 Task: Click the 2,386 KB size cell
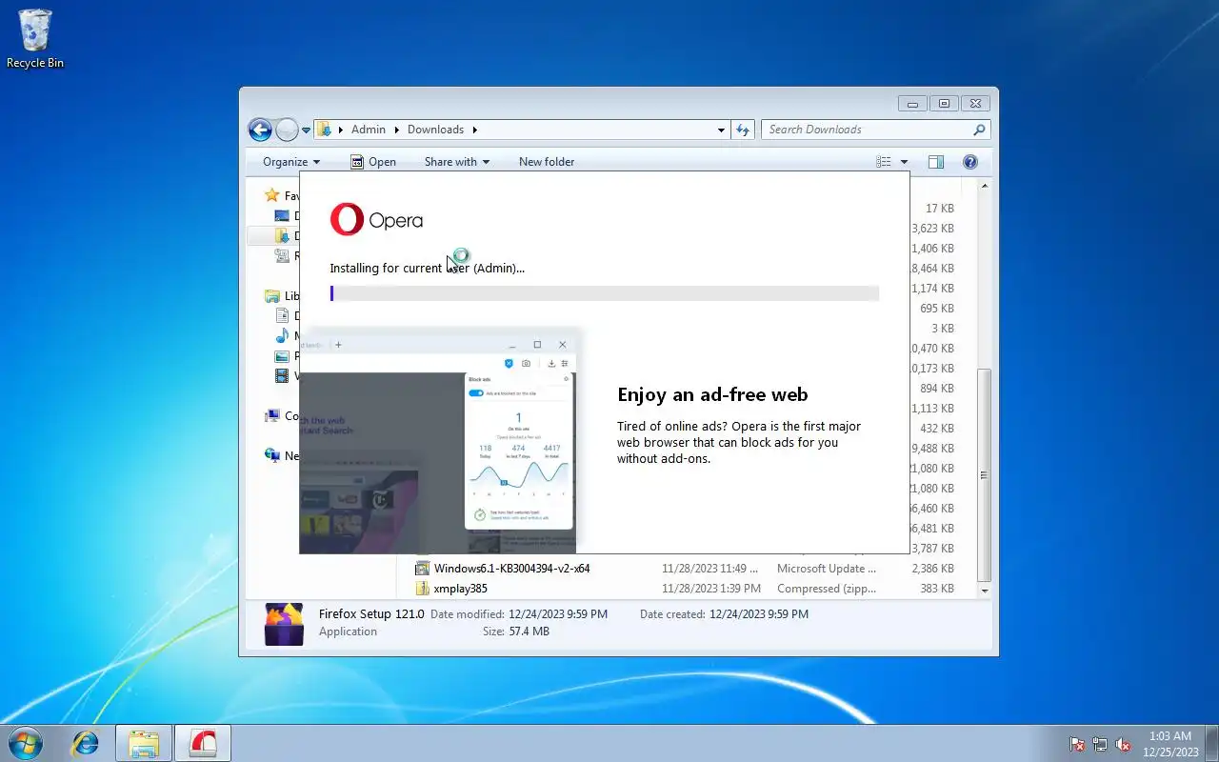click(932, 569)
